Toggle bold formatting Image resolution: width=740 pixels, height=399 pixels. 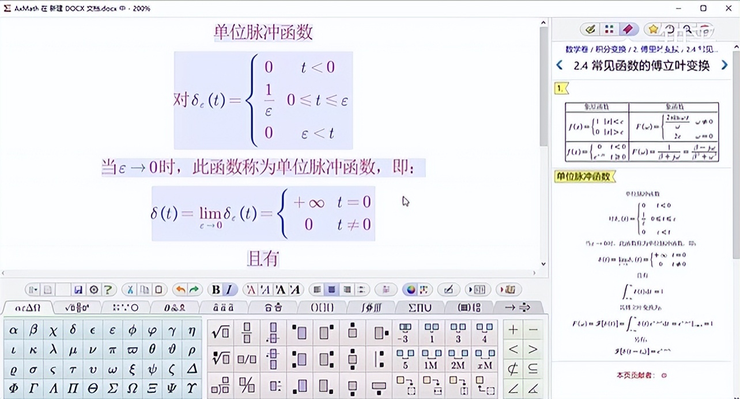[x=215, y=289]
